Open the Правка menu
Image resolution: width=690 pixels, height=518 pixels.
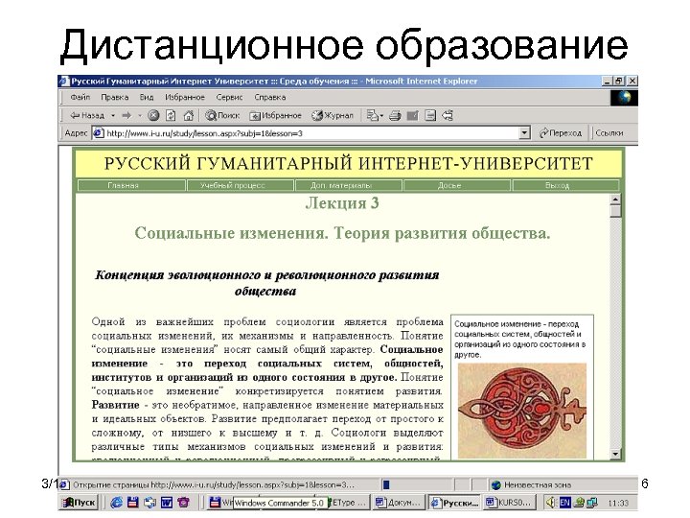(x=114, y=97)
